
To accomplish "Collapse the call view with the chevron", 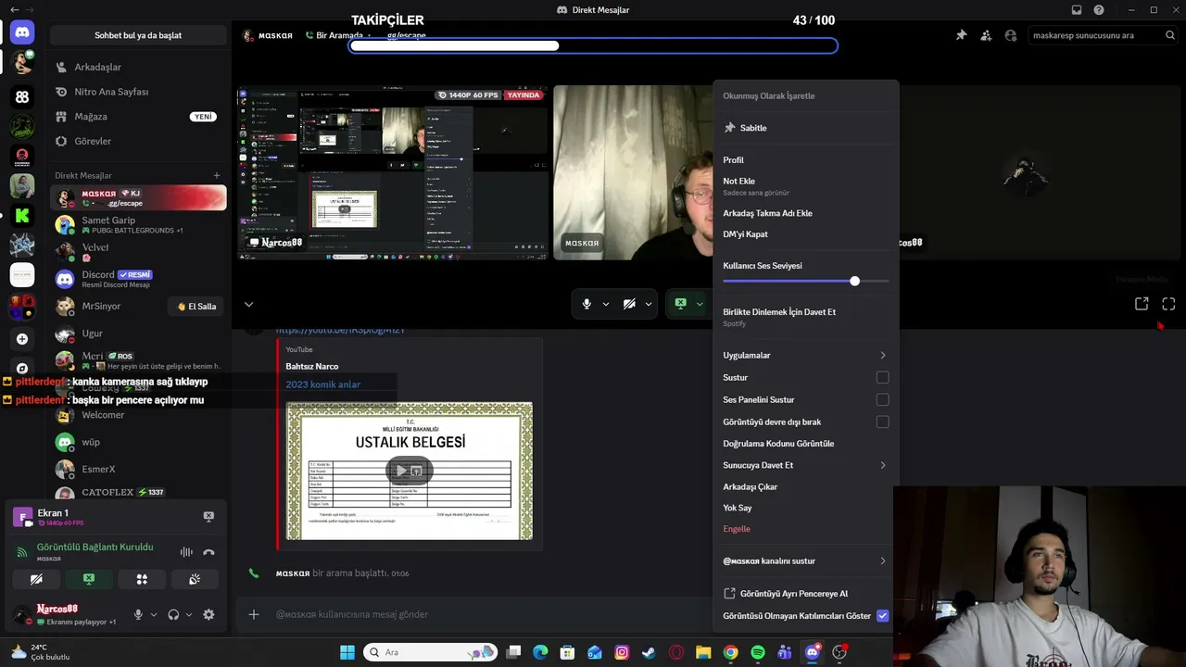I will (x=248, y=304).
